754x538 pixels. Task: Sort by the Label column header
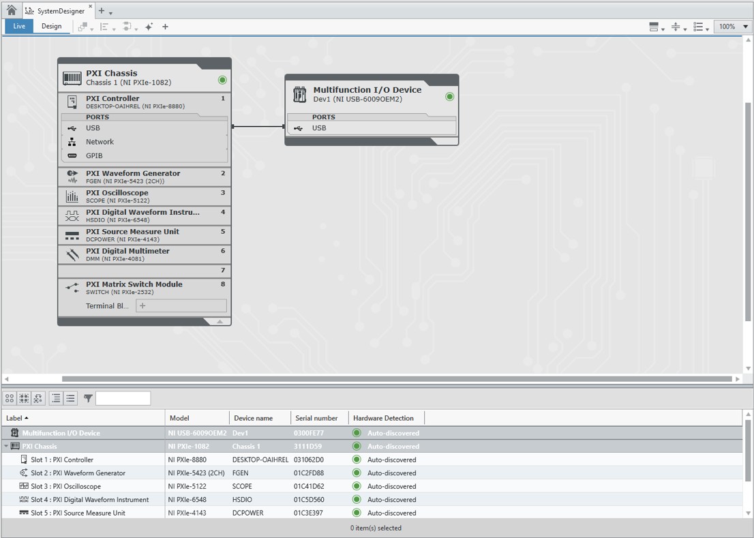tap(83, 418)
